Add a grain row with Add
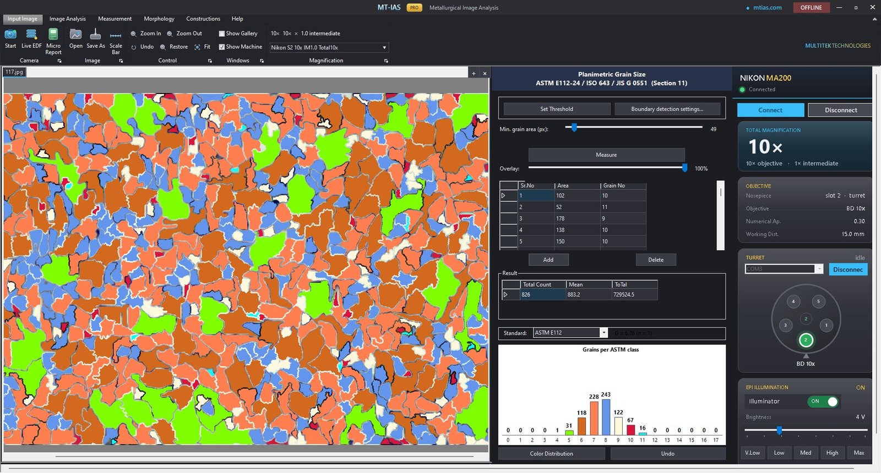This screenshot has width=881, height=473. [548, 260]
